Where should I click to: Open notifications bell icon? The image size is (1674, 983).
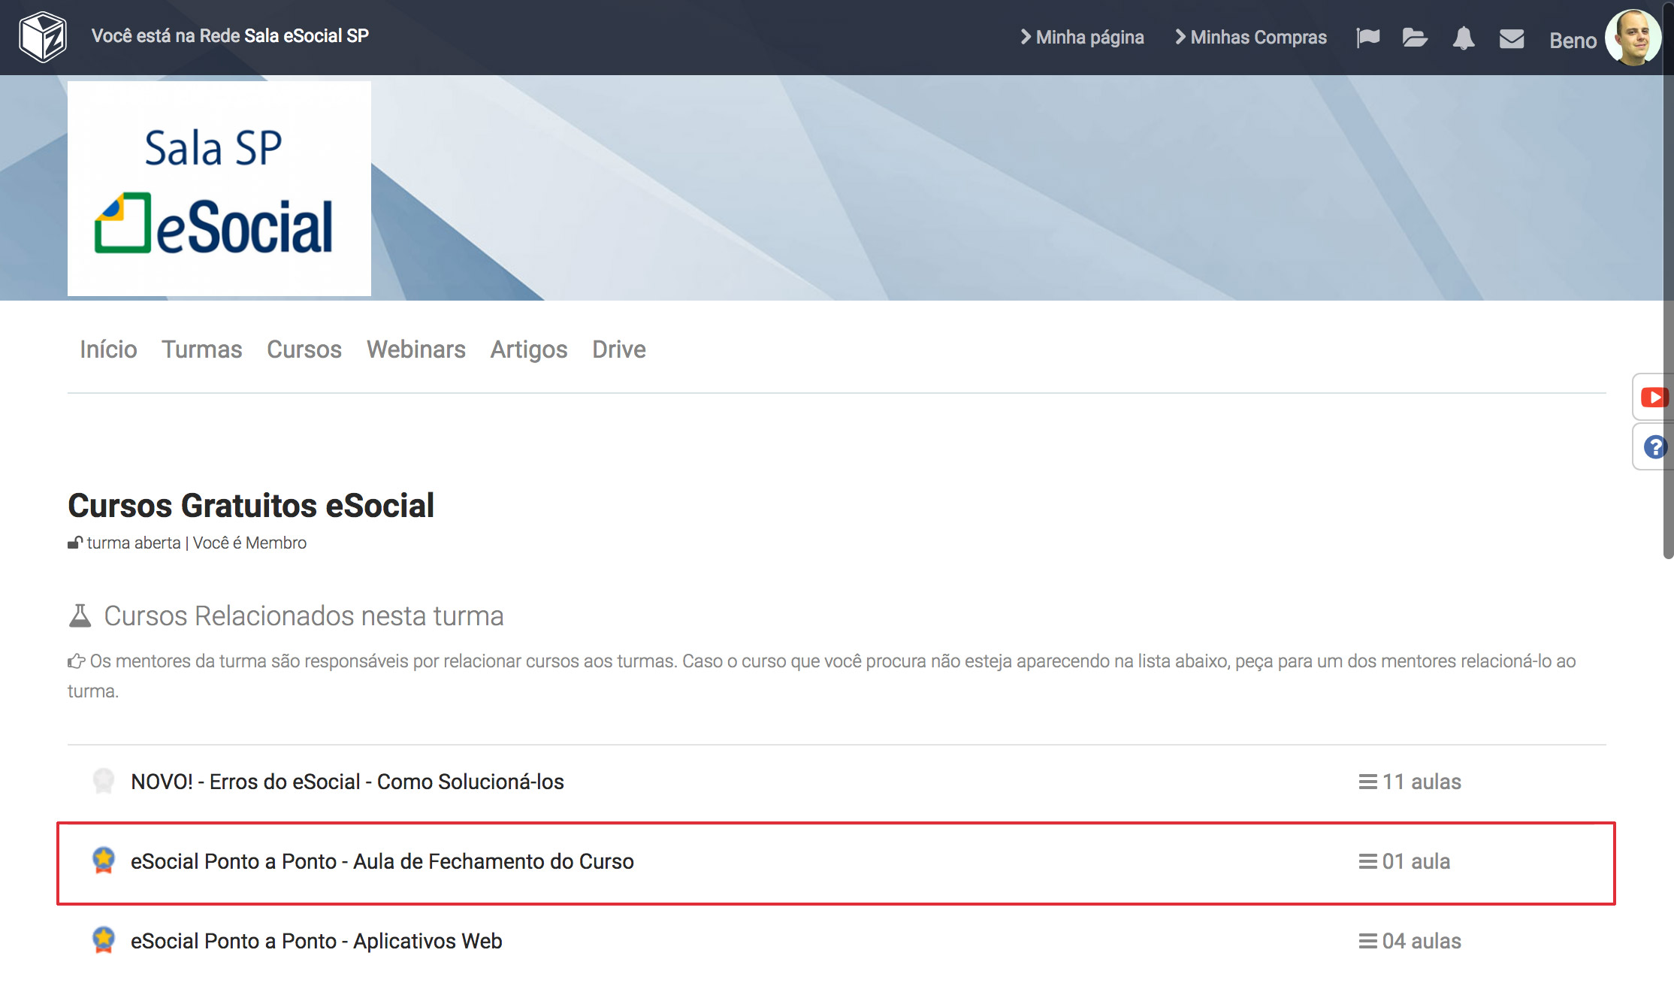point(1463,38)
